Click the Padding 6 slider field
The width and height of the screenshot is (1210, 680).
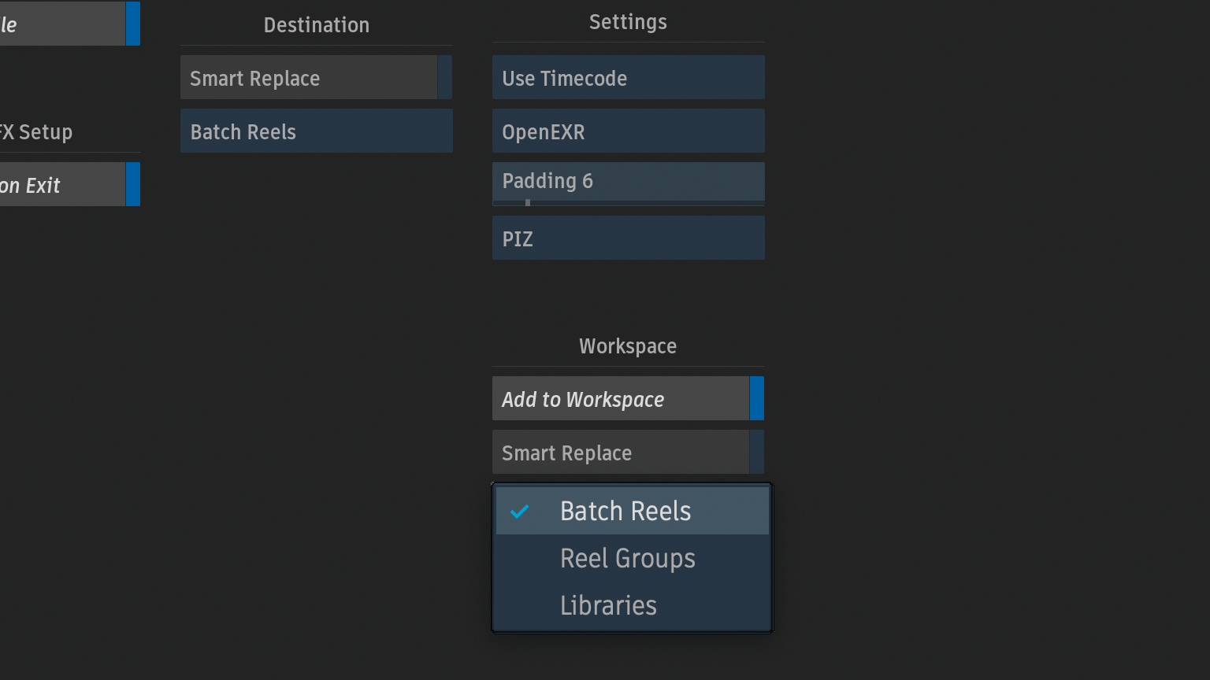(628, 182)
